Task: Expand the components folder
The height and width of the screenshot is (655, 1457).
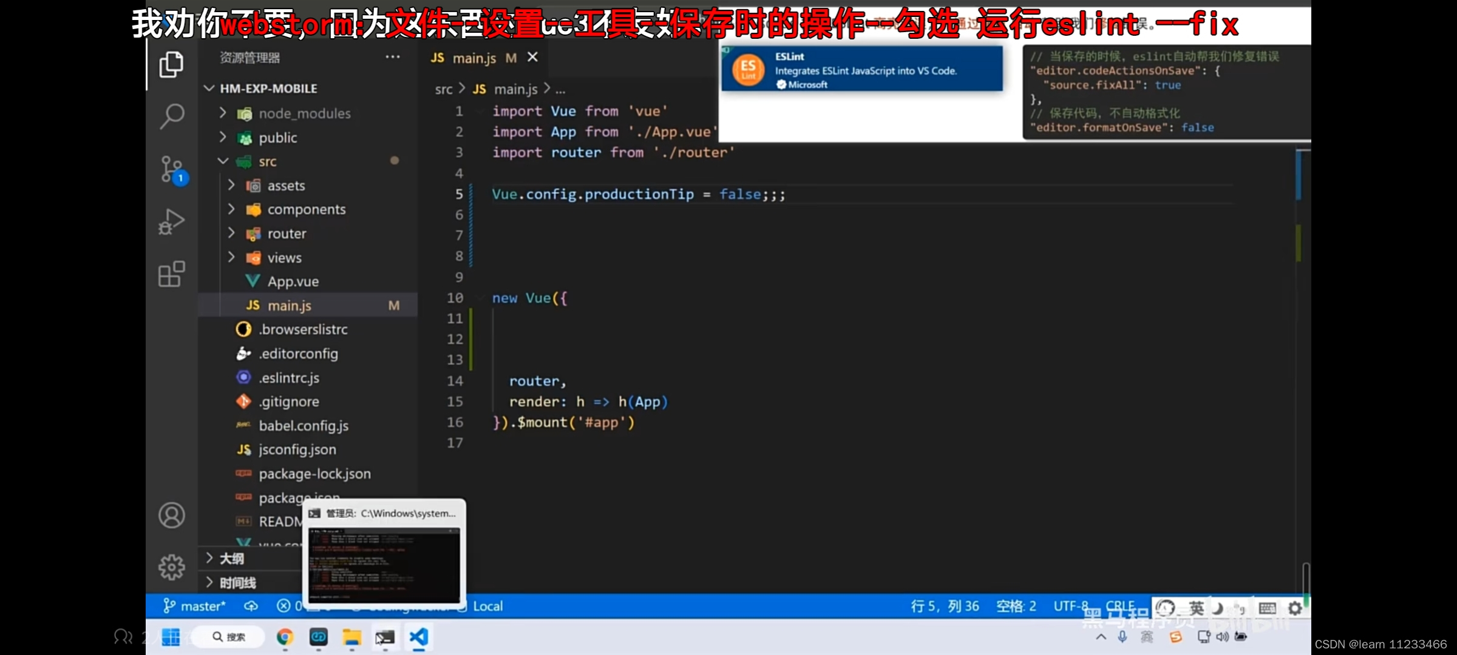Action: (x=231, y=209)
